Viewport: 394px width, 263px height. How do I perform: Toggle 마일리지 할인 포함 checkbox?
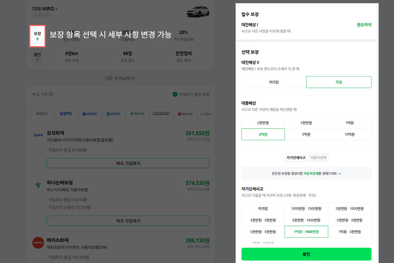click(175, 95)
